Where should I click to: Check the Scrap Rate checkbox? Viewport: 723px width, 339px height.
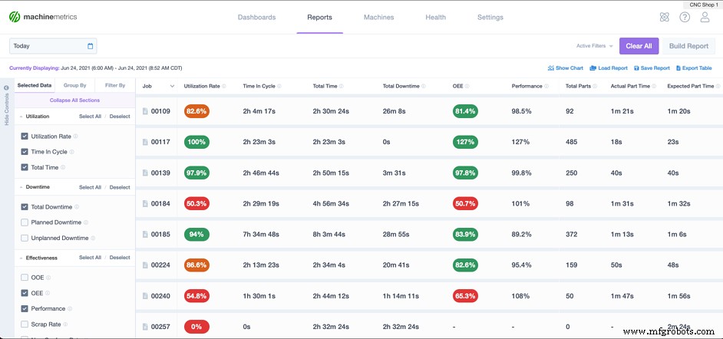[25, 324]
